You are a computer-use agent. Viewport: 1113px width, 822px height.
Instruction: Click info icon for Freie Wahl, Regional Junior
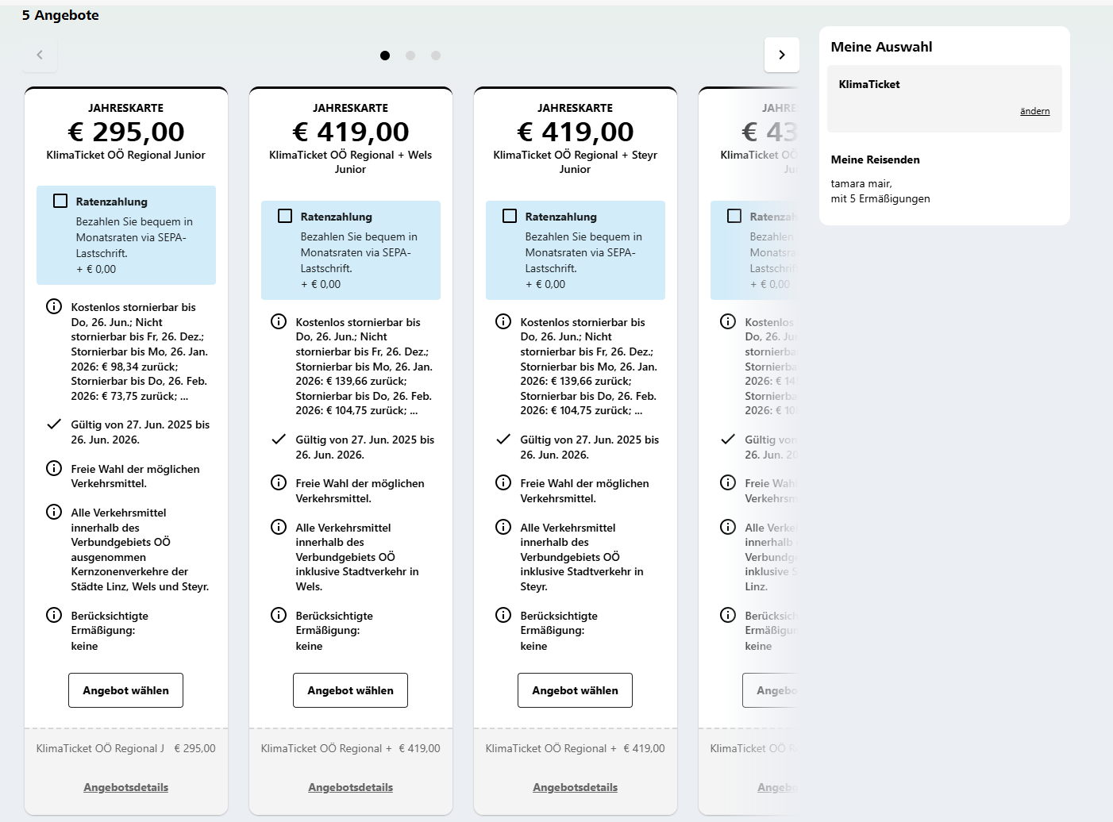[x=54, y=468]
